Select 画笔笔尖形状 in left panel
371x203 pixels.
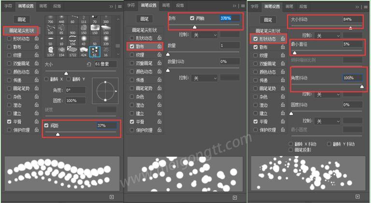[21, 30]
